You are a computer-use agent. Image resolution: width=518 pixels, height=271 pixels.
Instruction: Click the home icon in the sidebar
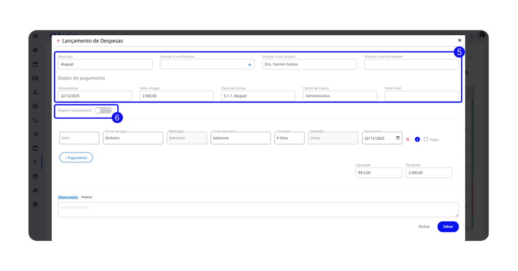coord(35,50)
